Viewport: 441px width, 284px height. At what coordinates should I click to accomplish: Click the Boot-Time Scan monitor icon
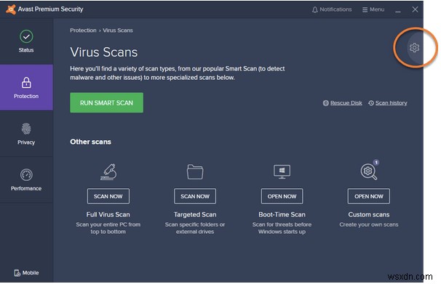(x=282, y=171)
